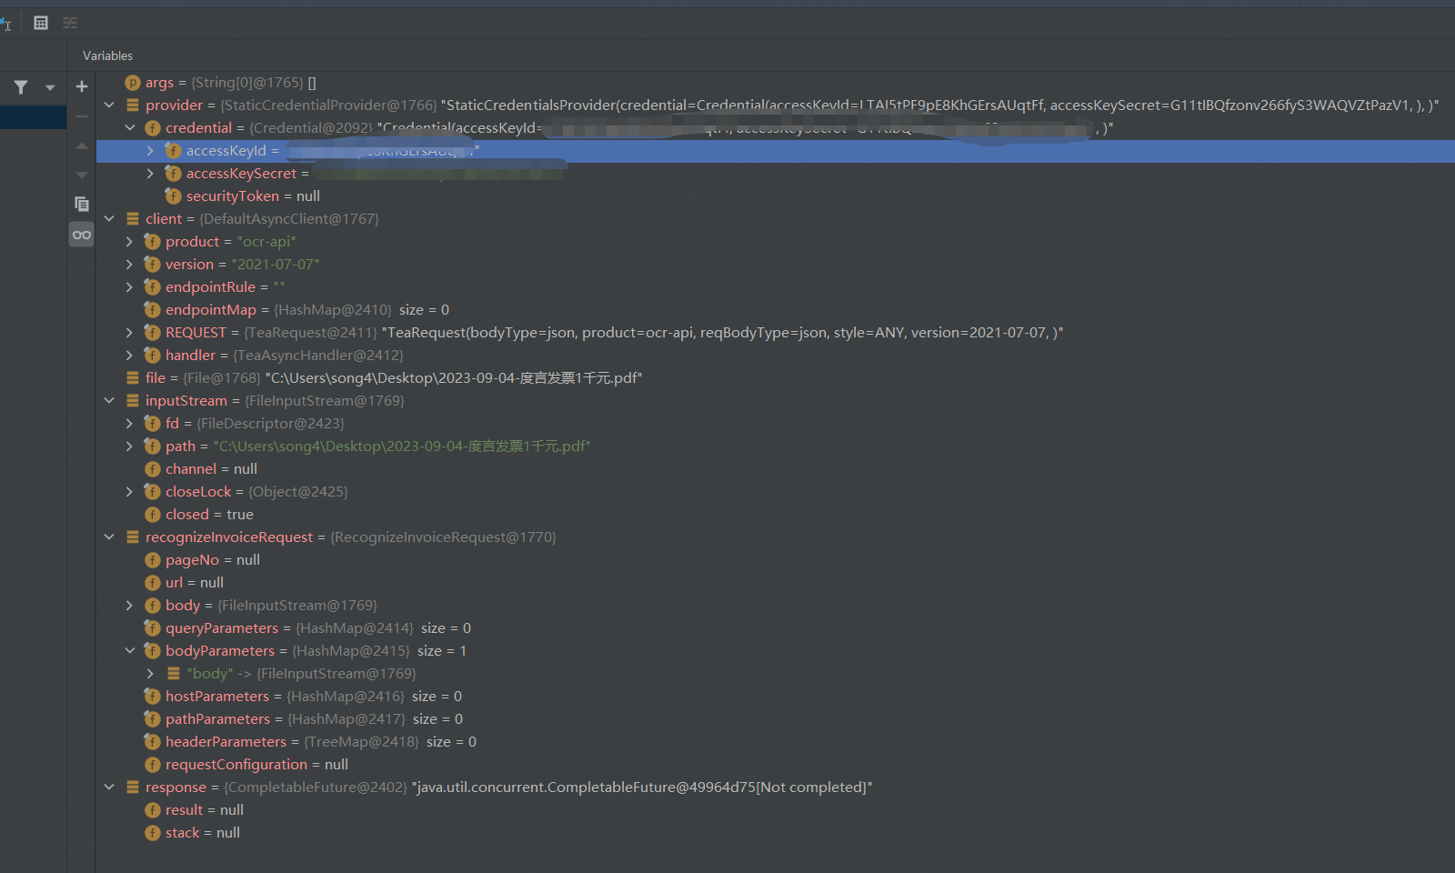1455x873 pixels.
Task: Click the field icon beside securityToken
Action: pyautogui.click(x=173, y=196)
